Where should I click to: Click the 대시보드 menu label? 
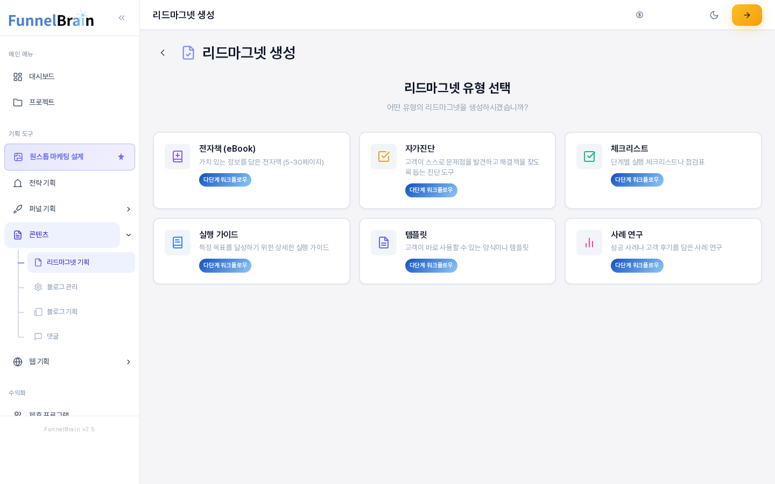[x=41, y=77]
